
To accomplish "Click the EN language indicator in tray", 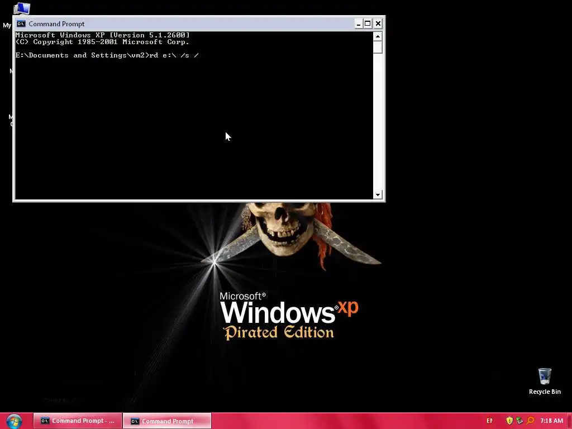I will coord(489,421).
